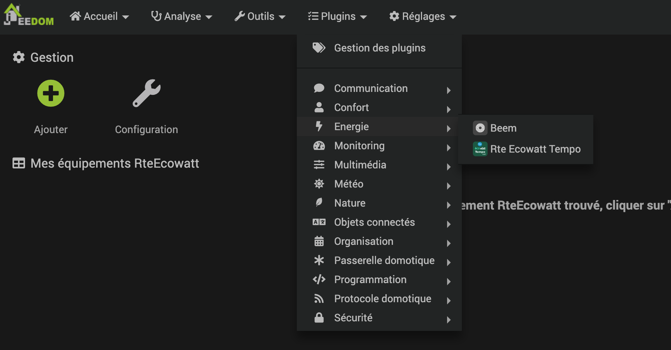Viewport: 671px width, 350px height.
Task: Click the Configuration label
Action: 147,129
